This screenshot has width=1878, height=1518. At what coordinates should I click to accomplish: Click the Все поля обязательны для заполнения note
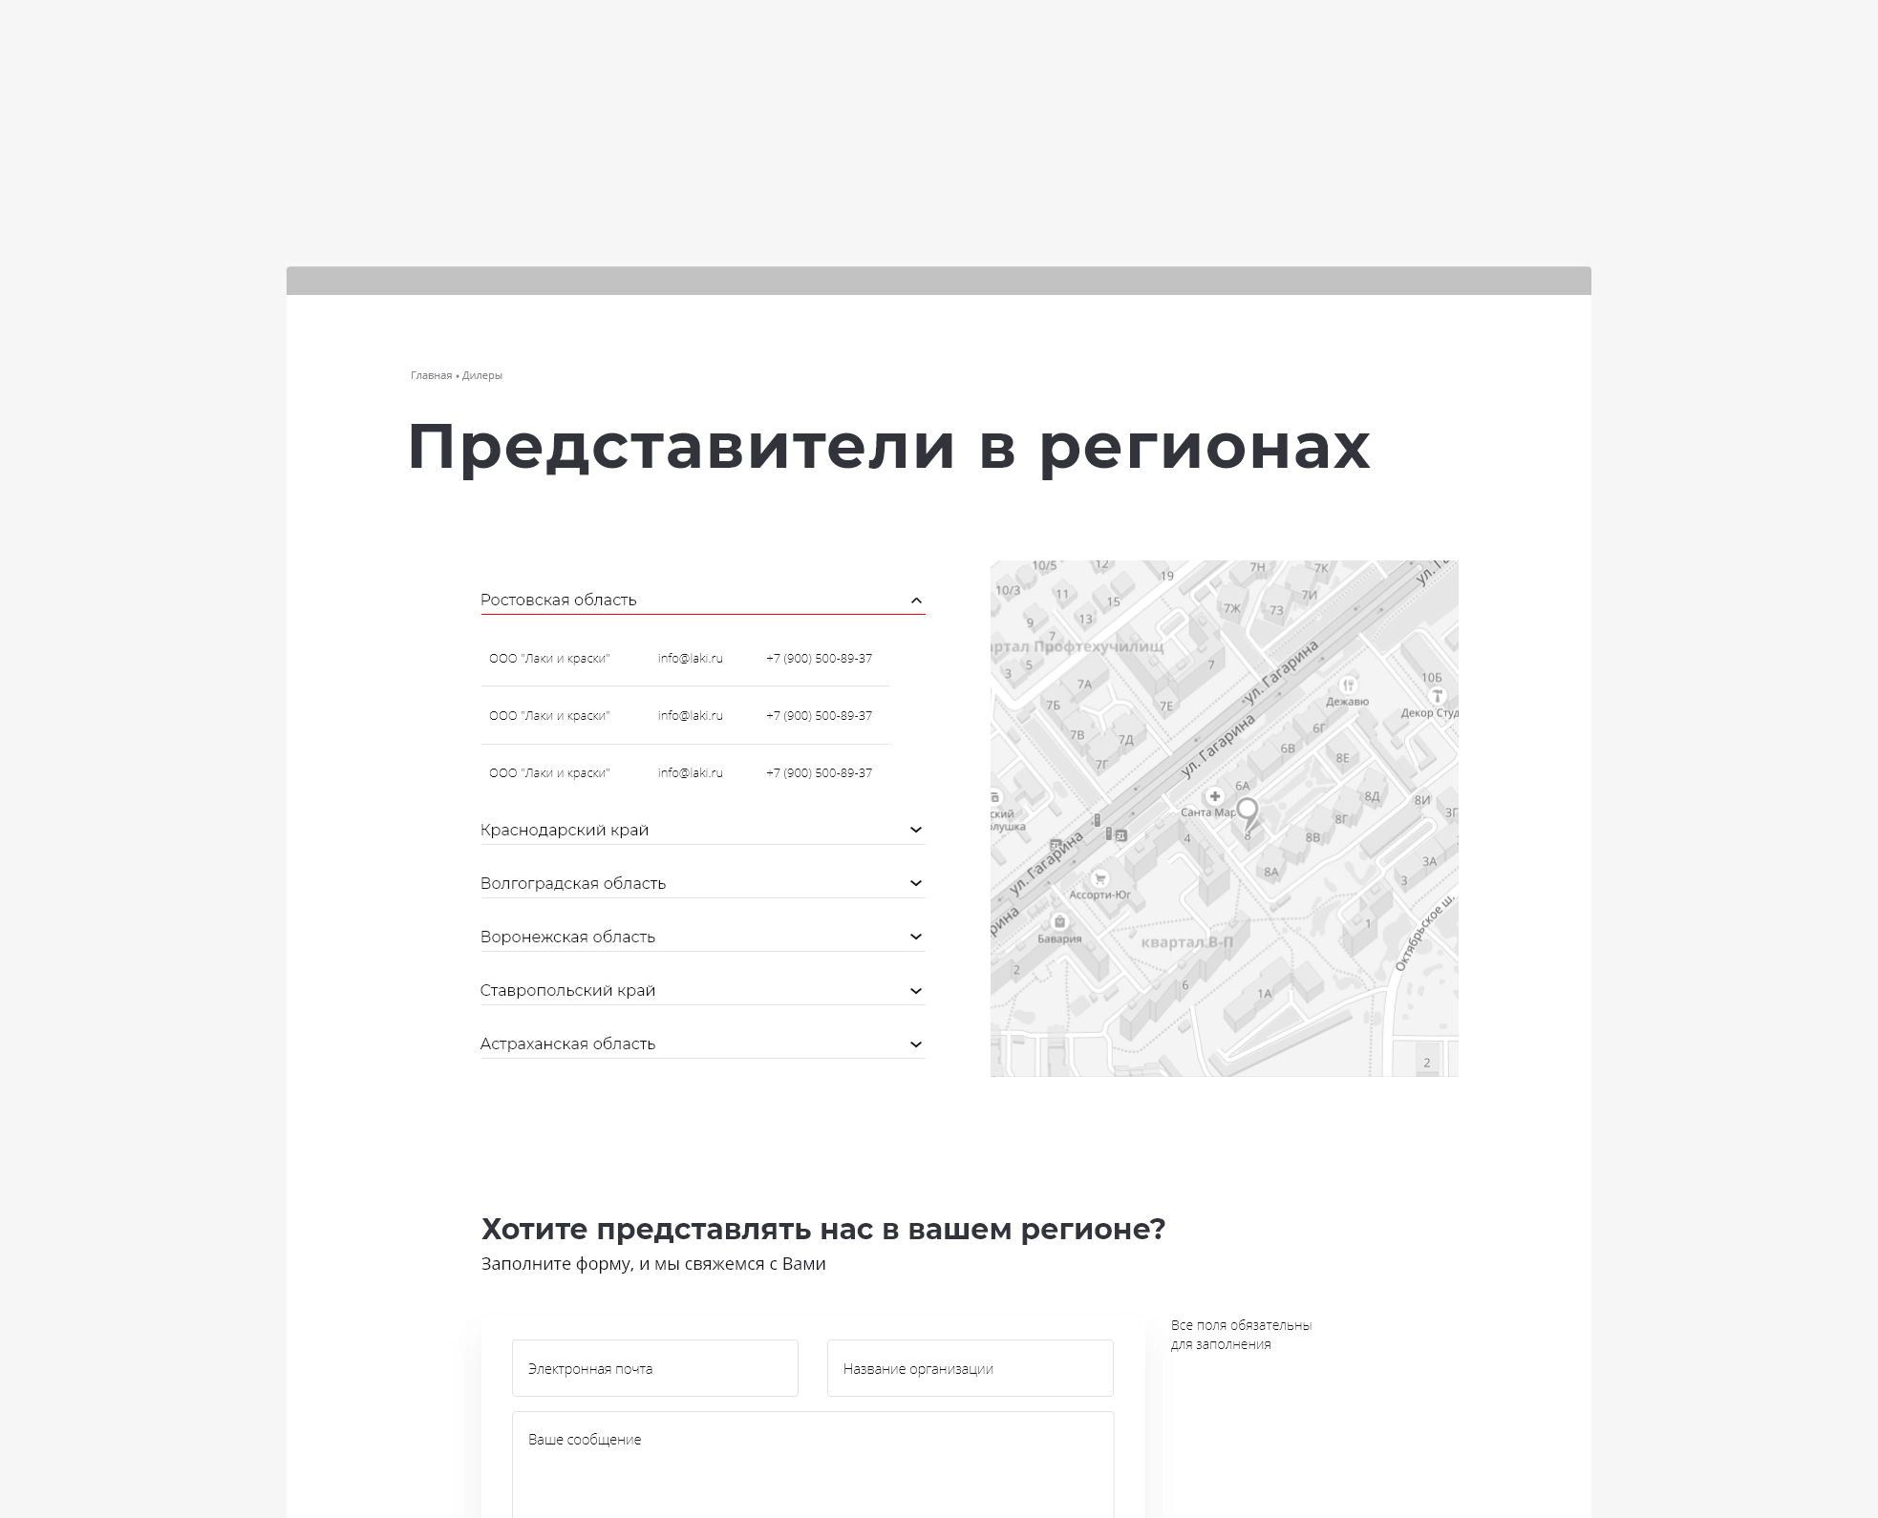tap(1242, 1335)
